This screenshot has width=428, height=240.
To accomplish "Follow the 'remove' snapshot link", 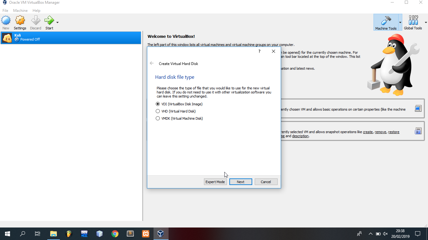I will 380,132.
